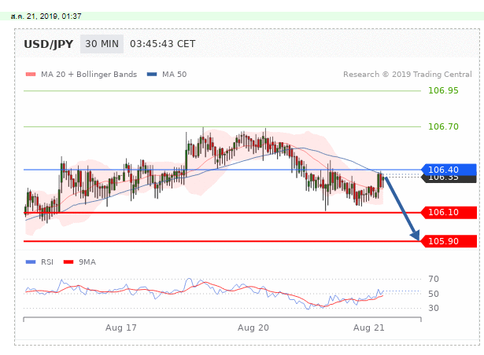Click the 9MA legend label

(87, 262)
